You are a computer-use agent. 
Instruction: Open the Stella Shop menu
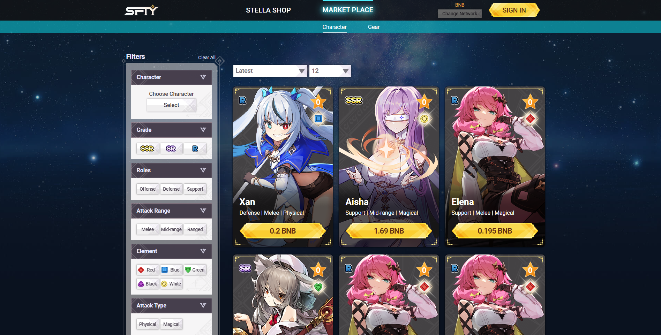268,10
